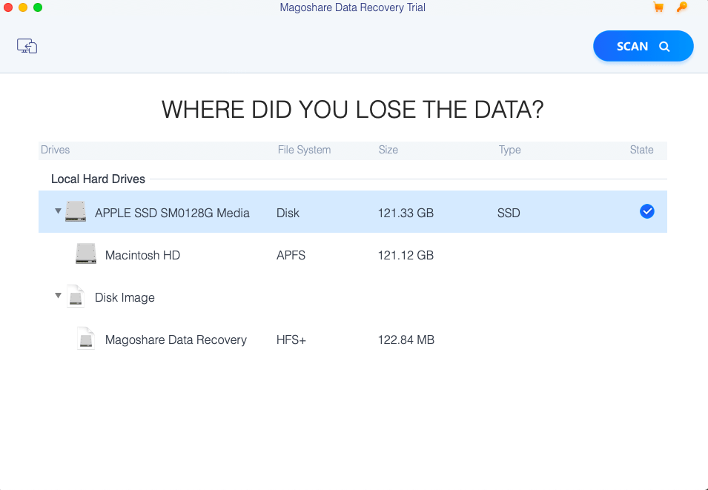Click the 121.33 GB size value
This screenshot has height=490, width=708.
pyautogui.click(x=406, y=213)
